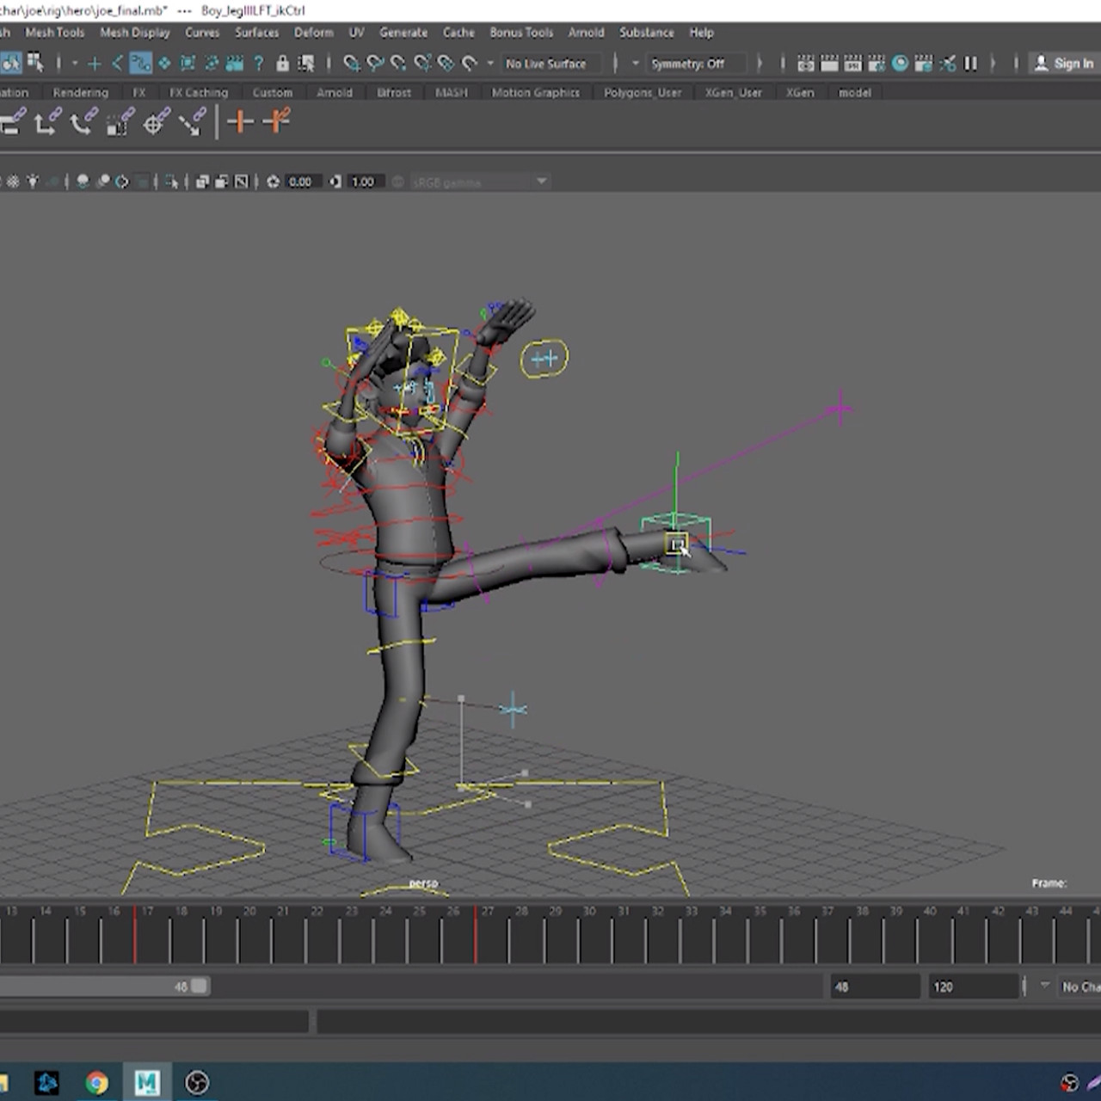Click the range slider end handle at 48
The width and height of the screenshot is (1101, 1101).
[200, 987]
